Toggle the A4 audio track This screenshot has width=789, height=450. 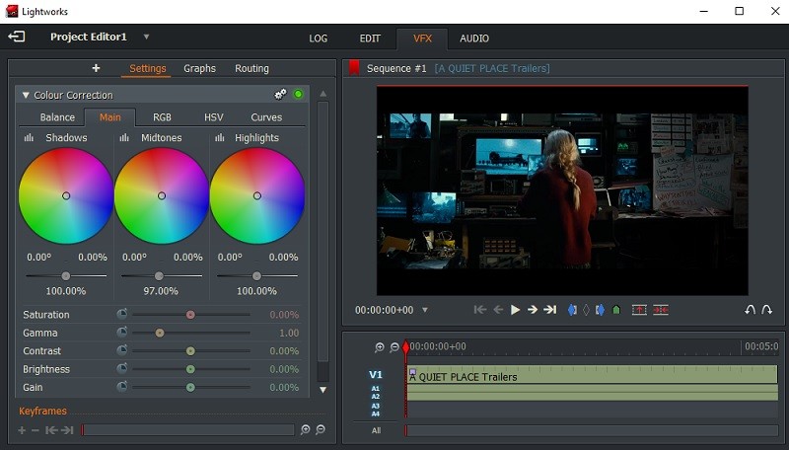[x=376, y=413]
